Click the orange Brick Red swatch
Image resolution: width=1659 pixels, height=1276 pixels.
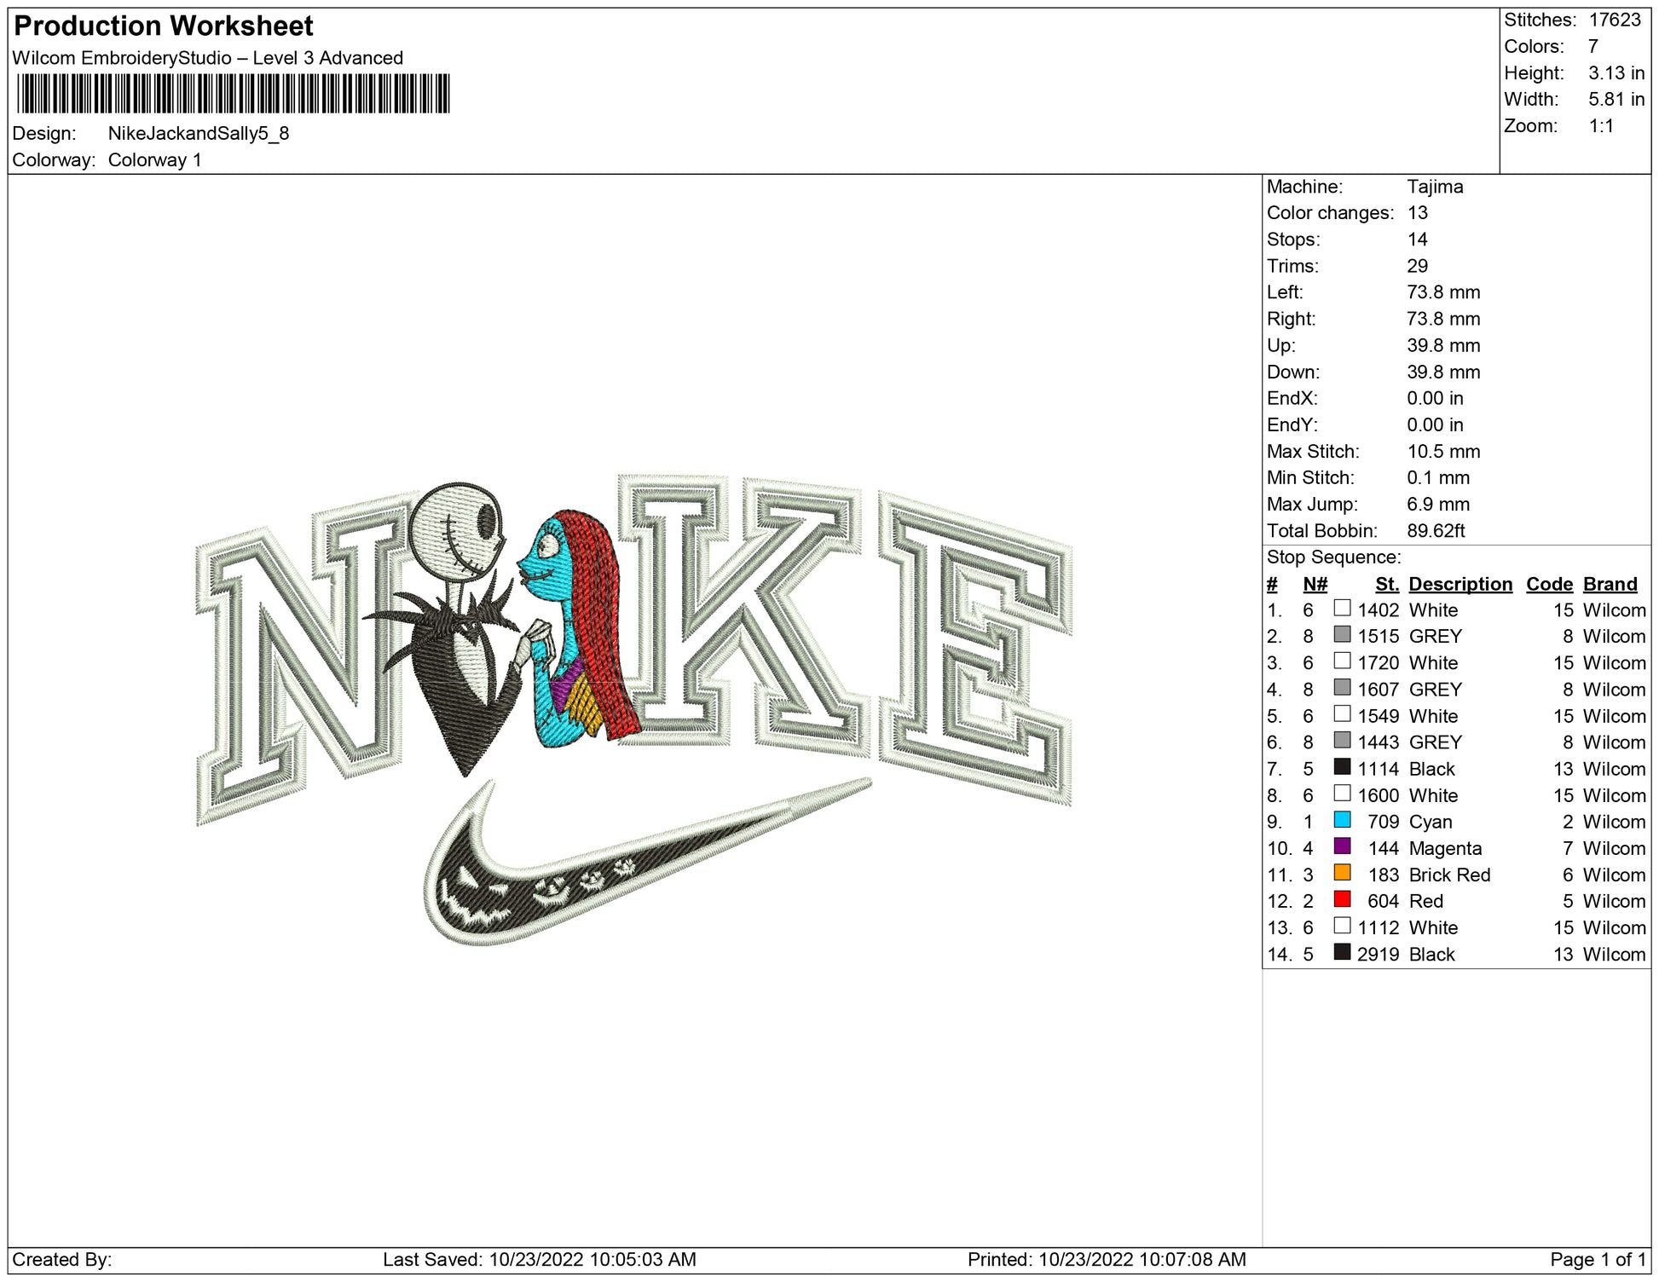(1342, 873)
